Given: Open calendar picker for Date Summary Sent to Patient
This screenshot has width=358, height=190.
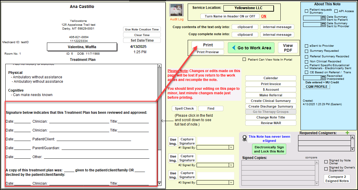Looking at the screenshot, I should click(323, 18).
